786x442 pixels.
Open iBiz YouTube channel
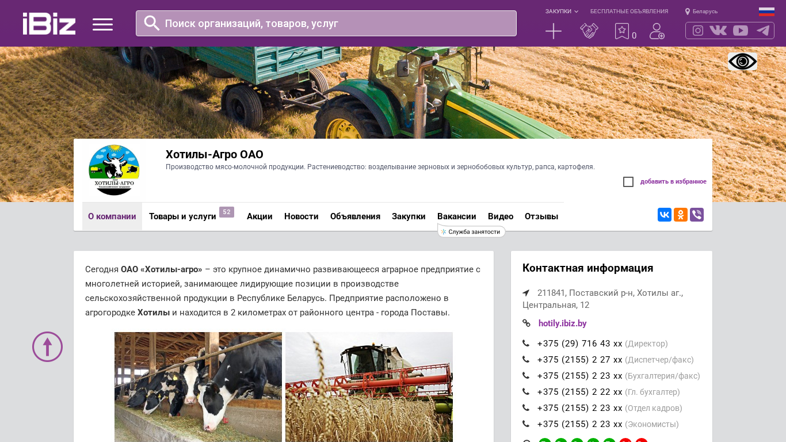tap(741, 31)
